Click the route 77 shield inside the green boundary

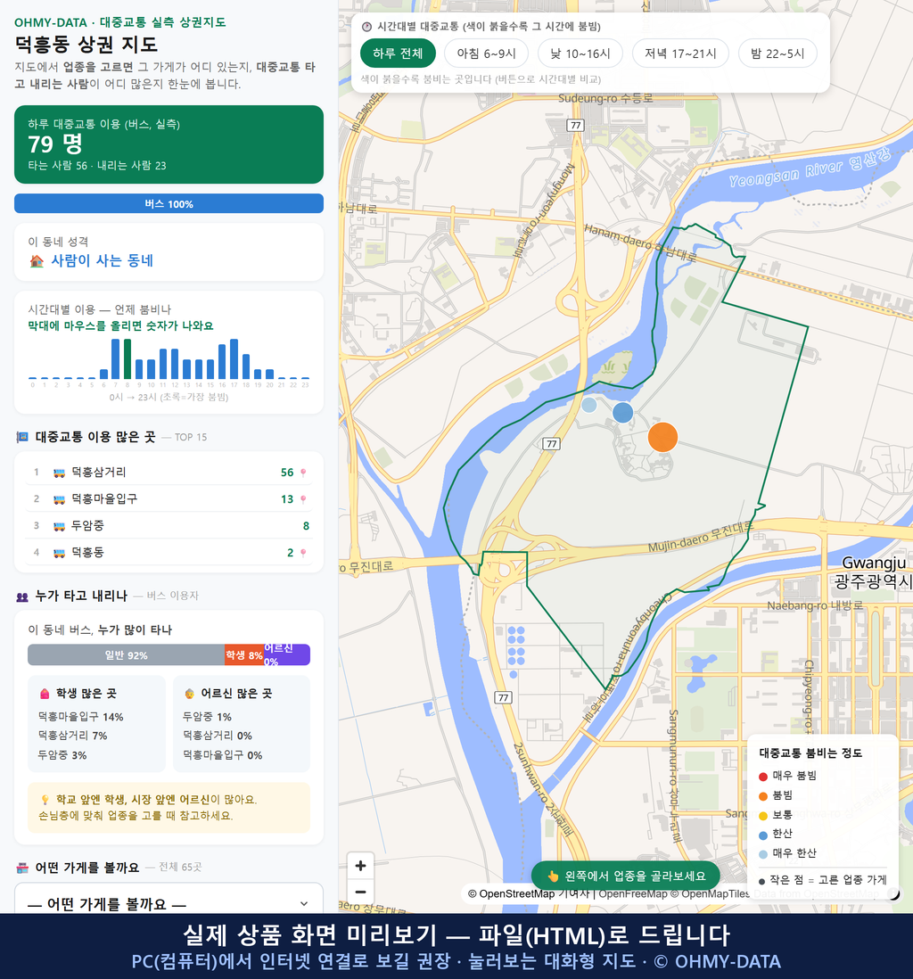(x=551, y=444)
